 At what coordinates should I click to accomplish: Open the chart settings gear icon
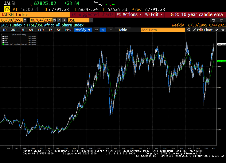click(223, 30)
